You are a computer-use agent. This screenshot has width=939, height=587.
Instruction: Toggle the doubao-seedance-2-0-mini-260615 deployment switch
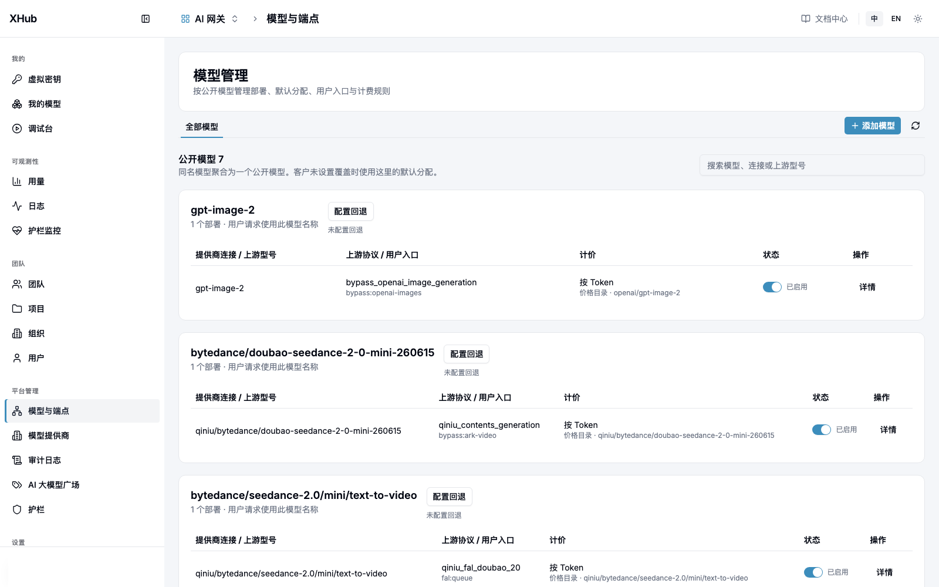pyautogui.click(x=822, y=430)
